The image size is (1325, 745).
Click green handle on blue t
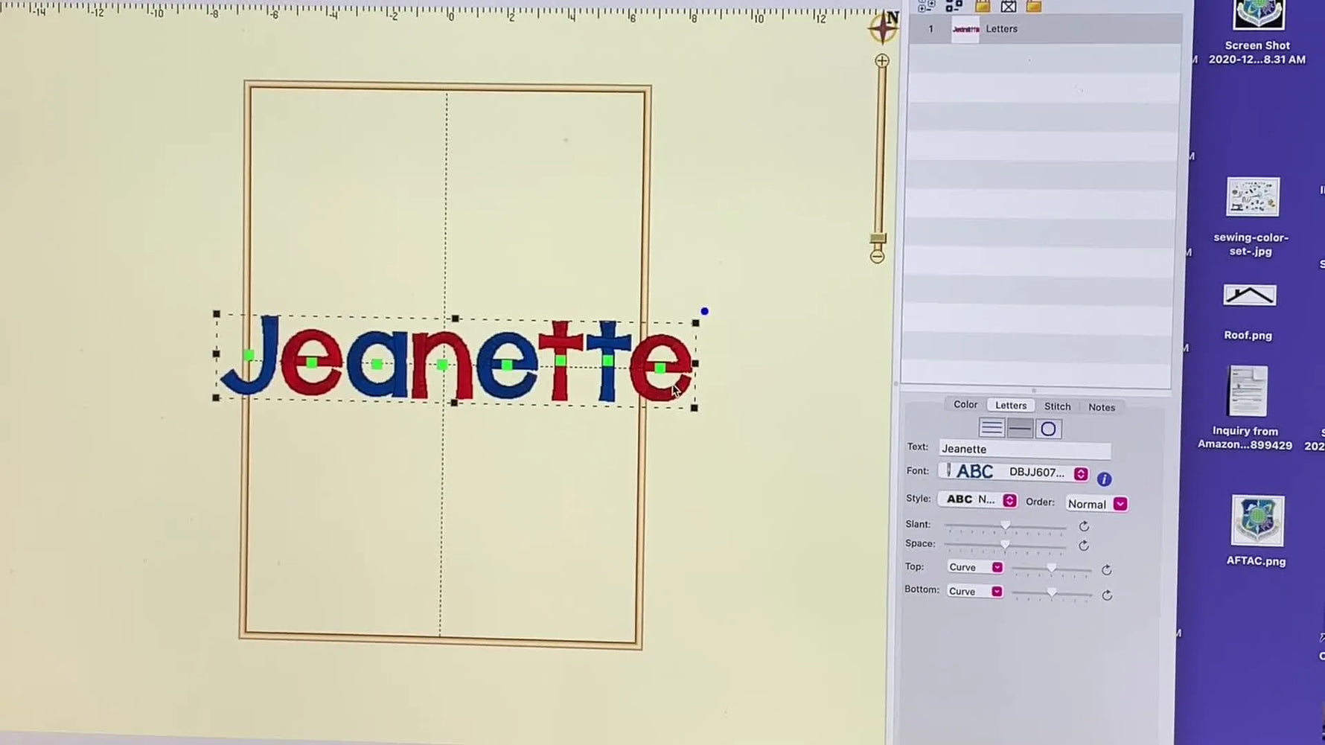[x=608, y=361]
